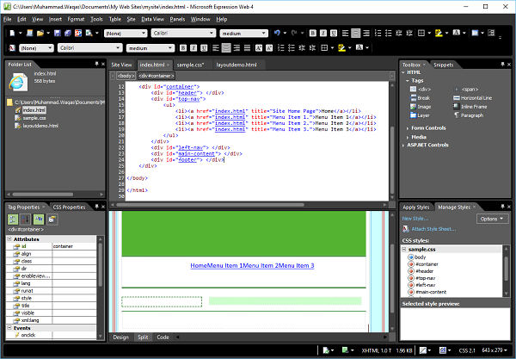Open the Format menu

pos(77,18)
